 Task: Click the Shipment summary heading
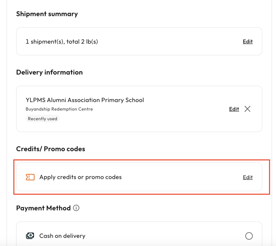[47, 14]
